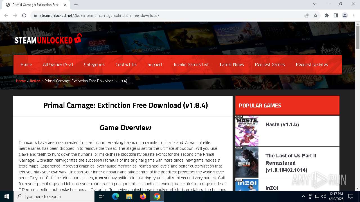Expand the tab search chevron

315,4
